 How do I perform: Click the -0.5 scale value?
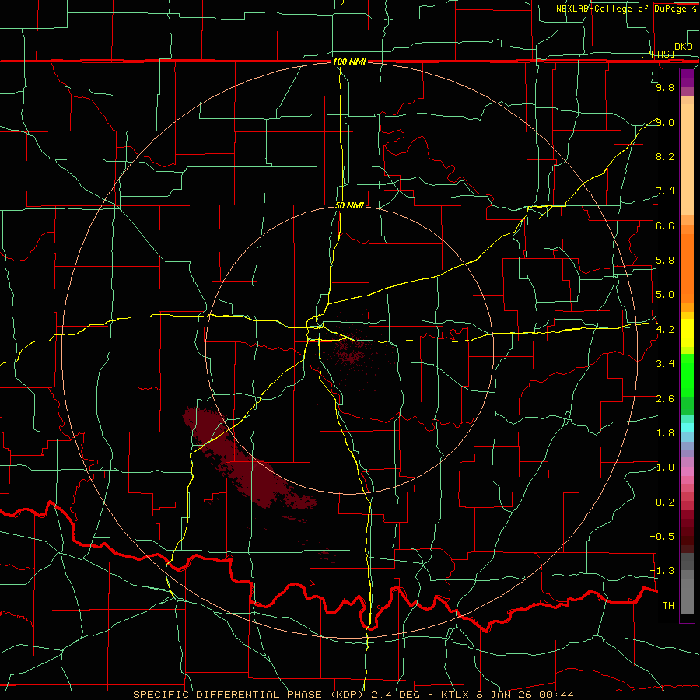662,537
